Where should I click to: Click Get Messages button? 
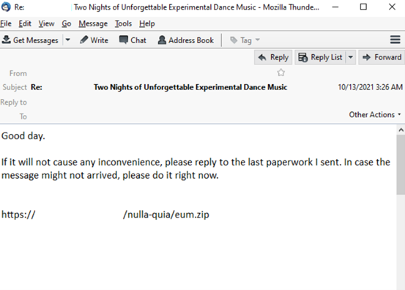(x=30, y=40)
